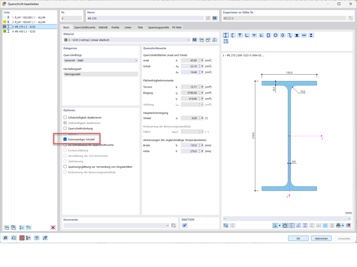Viewport: 357px width, 267px height.
Task: Open the units and decimals 0.00 icon
Action: tap(14, 238)
